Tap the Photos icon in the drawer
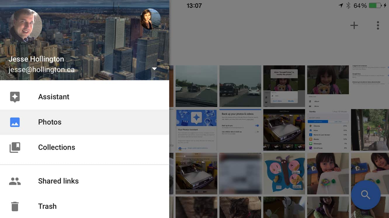Viewport: 389px width, 218px height. pyautogui.click(x=15, y=122)
